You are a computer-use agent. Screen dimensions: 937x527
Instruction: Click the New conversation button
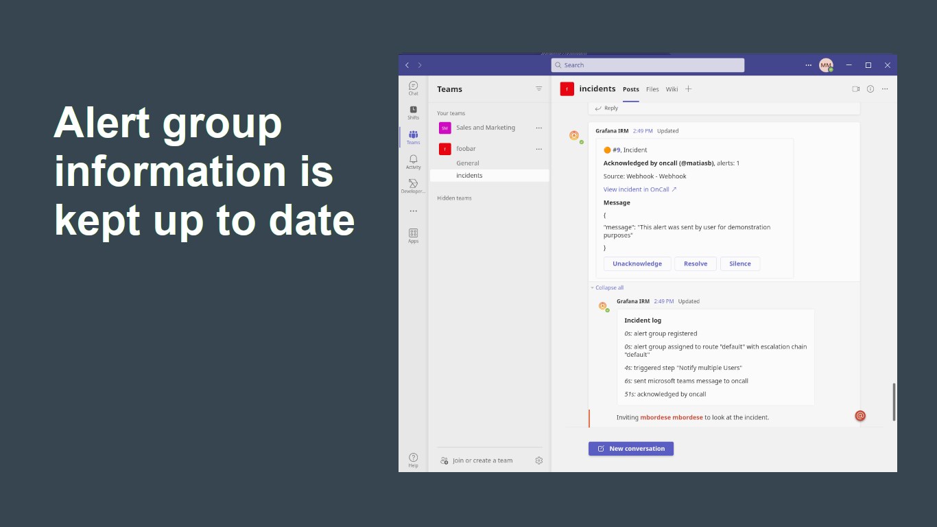[x=631, y=449]
